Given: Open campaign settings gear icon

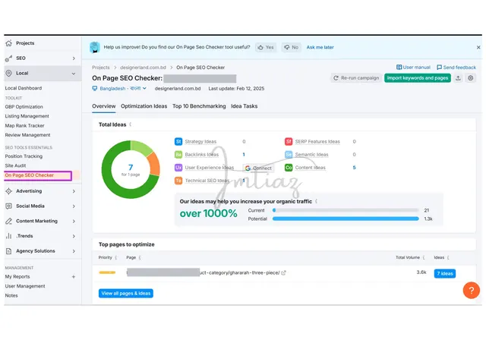Looking at the screenshot, I should [x=471, y=78].
